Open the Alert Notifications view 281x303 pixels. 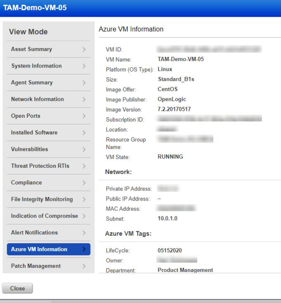tap(49, 233)
